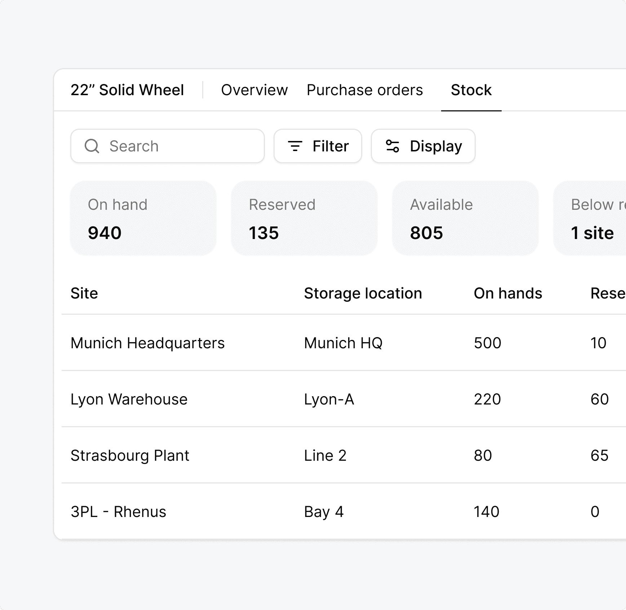The width and height of the screenshot is (626, 610).
Task: Select the Available 805 card
Action: (x=465, y=218)
